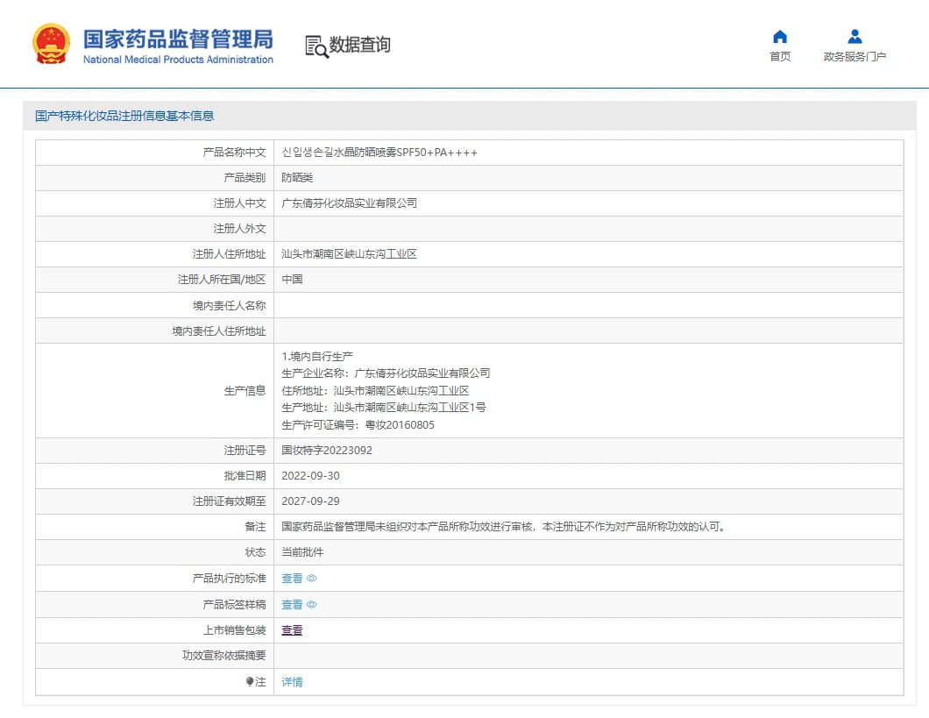Screen dimensions: 929x718
Task: Click the bulb icon beside 注
Action: click(250, 682)
